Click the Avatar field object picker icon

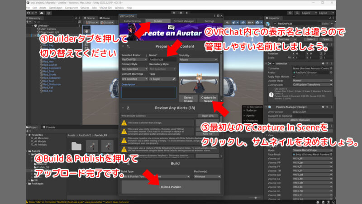(331, 73)
